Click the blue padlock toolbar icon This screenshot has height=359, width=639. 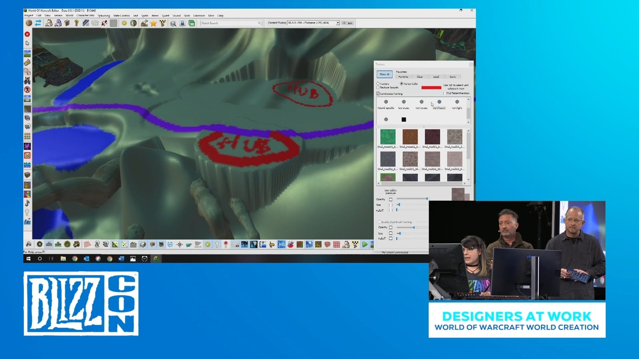[x=182, y=23]
